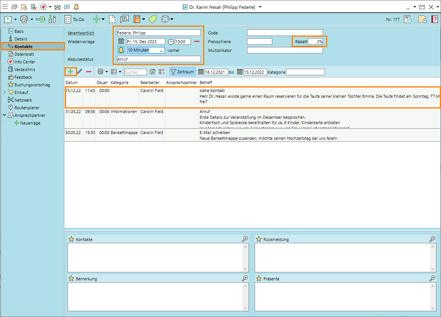Click the speech bubbles icon in toolbar
This screenshot has width=441, height=317.
point(124,19)
